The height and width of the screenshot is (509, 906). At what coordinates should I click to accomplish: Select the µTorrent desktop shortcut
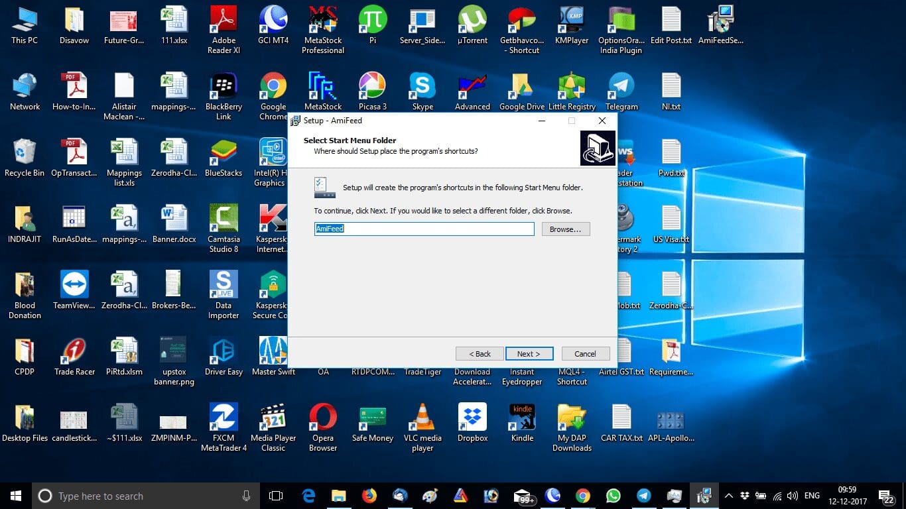click(472, 25)
